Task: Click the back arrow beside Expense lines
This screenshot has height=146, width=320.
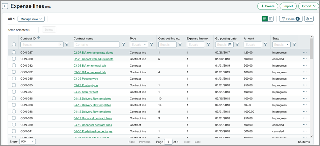Action: click(x=5, y=6)
